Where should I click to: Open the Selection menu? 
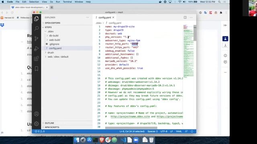(34, 2)
